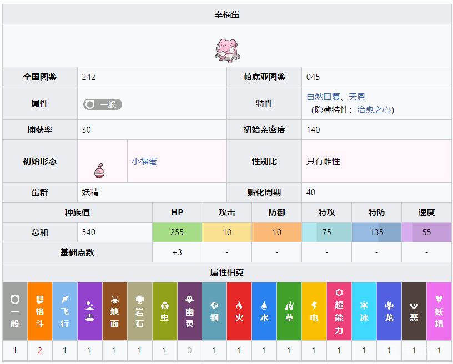Open the 小福蛋 link
This screenshot has height=364, width=453.
point(144,161)
